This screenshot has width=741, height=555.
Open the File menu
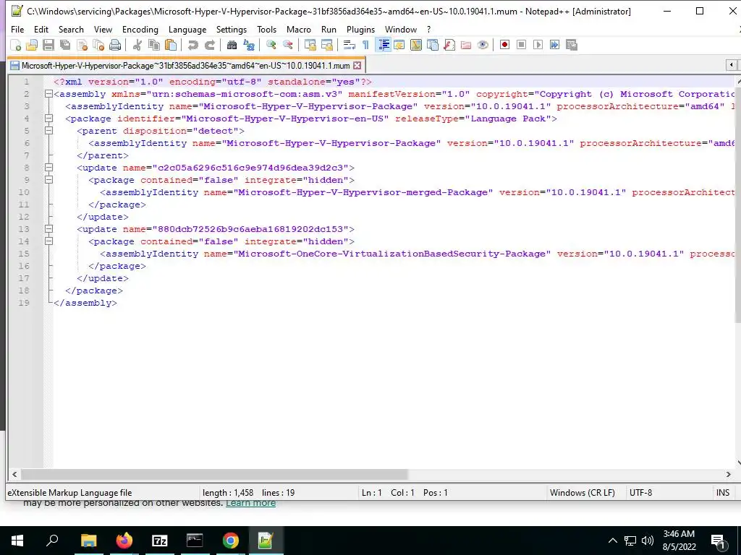coord(17,29)
